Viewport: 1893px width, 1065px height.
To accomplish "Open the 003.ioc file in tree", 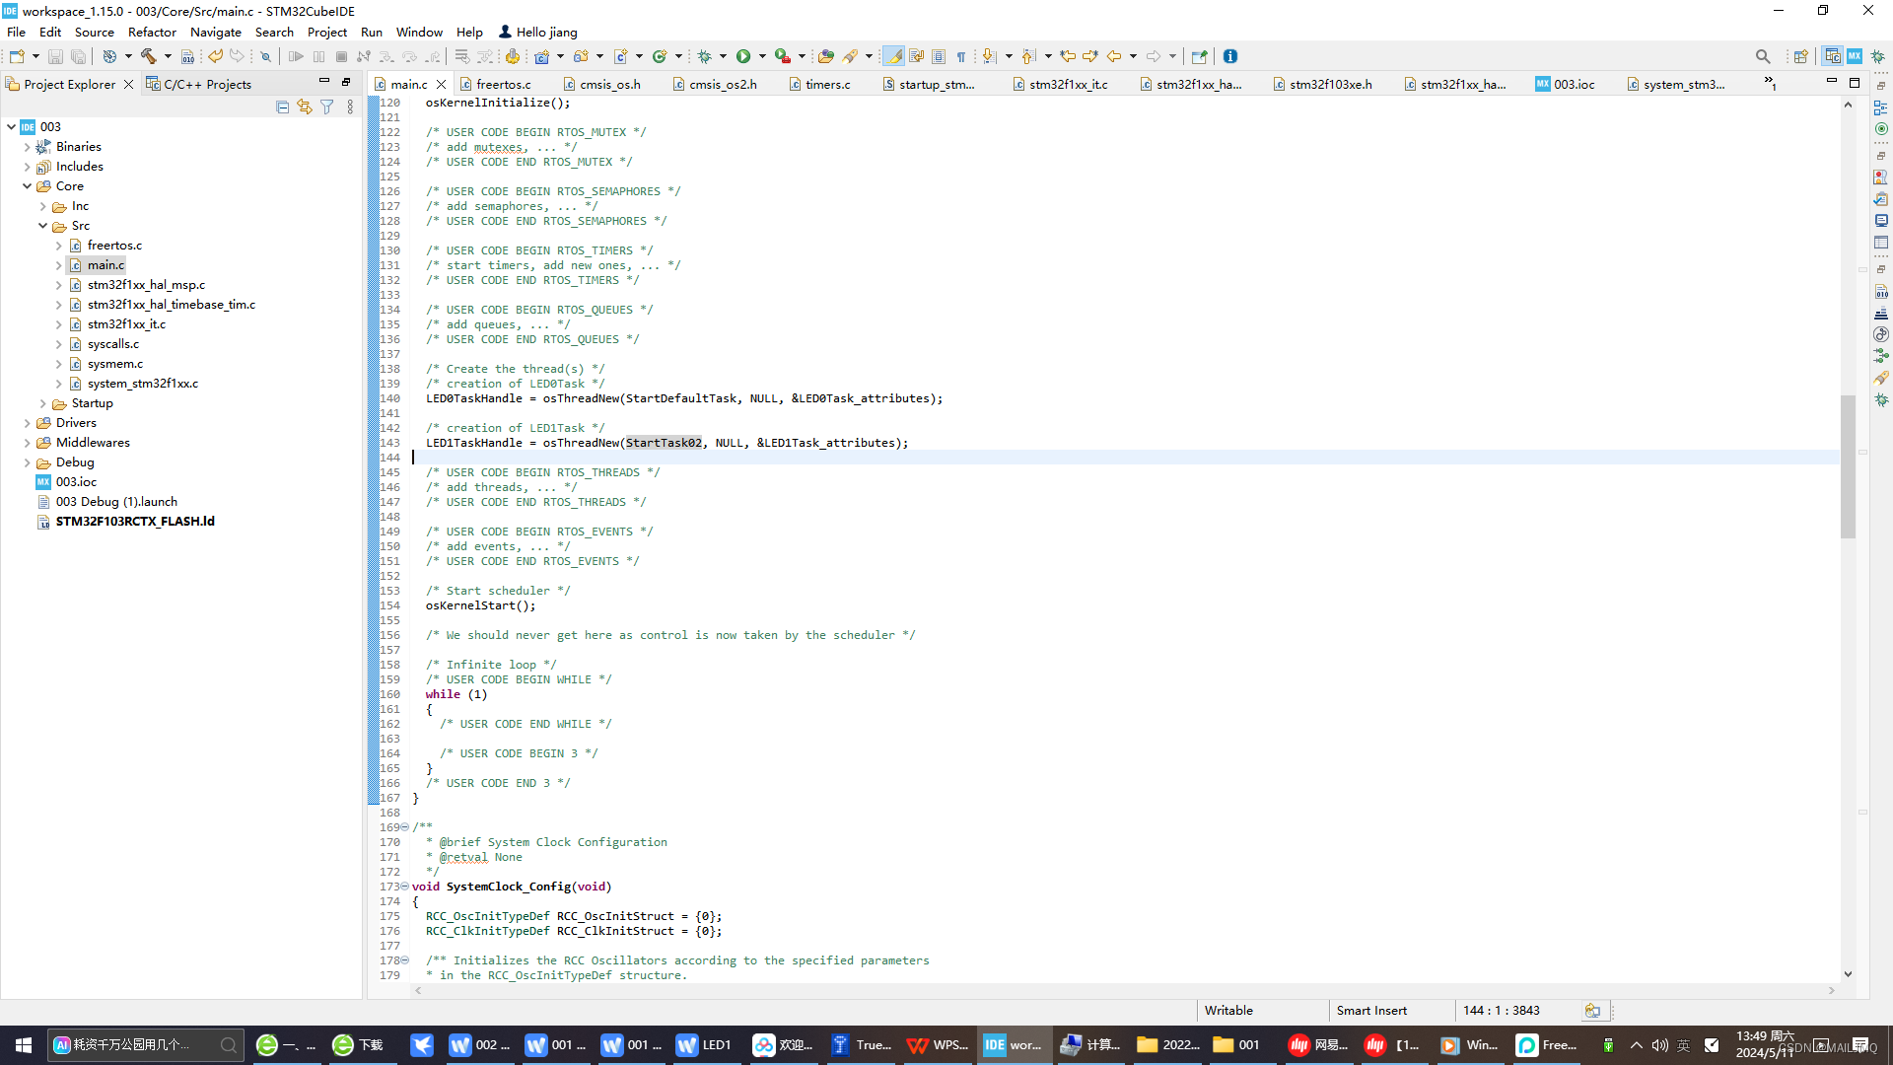I will (x=76, y=482).
